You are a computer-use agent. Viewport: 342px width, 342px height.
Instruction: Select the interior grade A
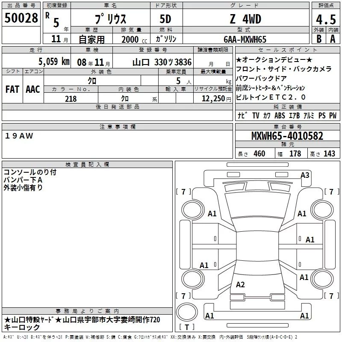(x=333, y=39)
